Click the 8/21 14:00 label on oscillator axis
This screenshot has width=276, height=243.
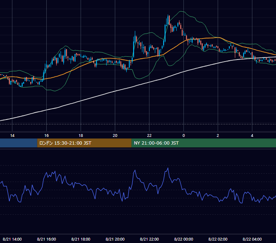[12, 239]
